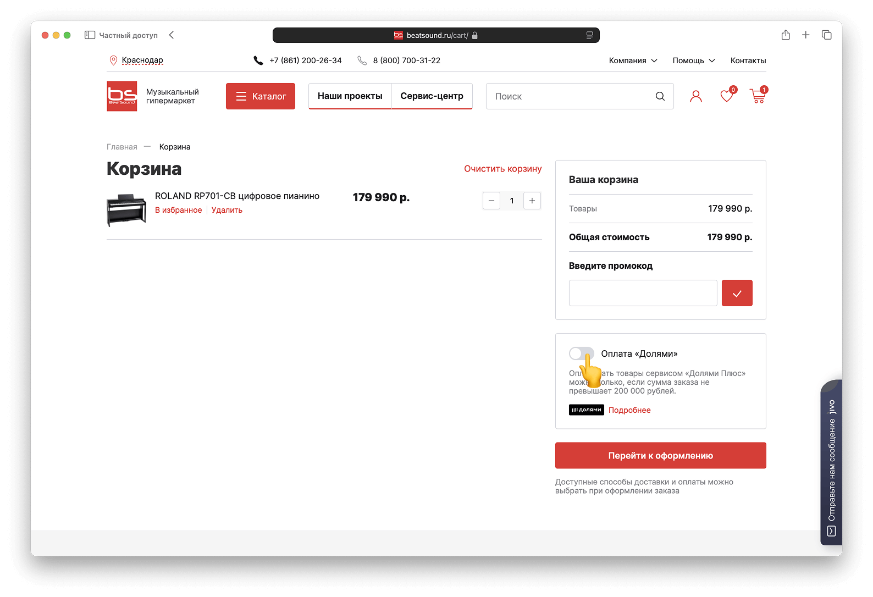Click the location pin icon by Краснодар
The image size is (873, 597).
pyautogui.click(x=113, y=60)
